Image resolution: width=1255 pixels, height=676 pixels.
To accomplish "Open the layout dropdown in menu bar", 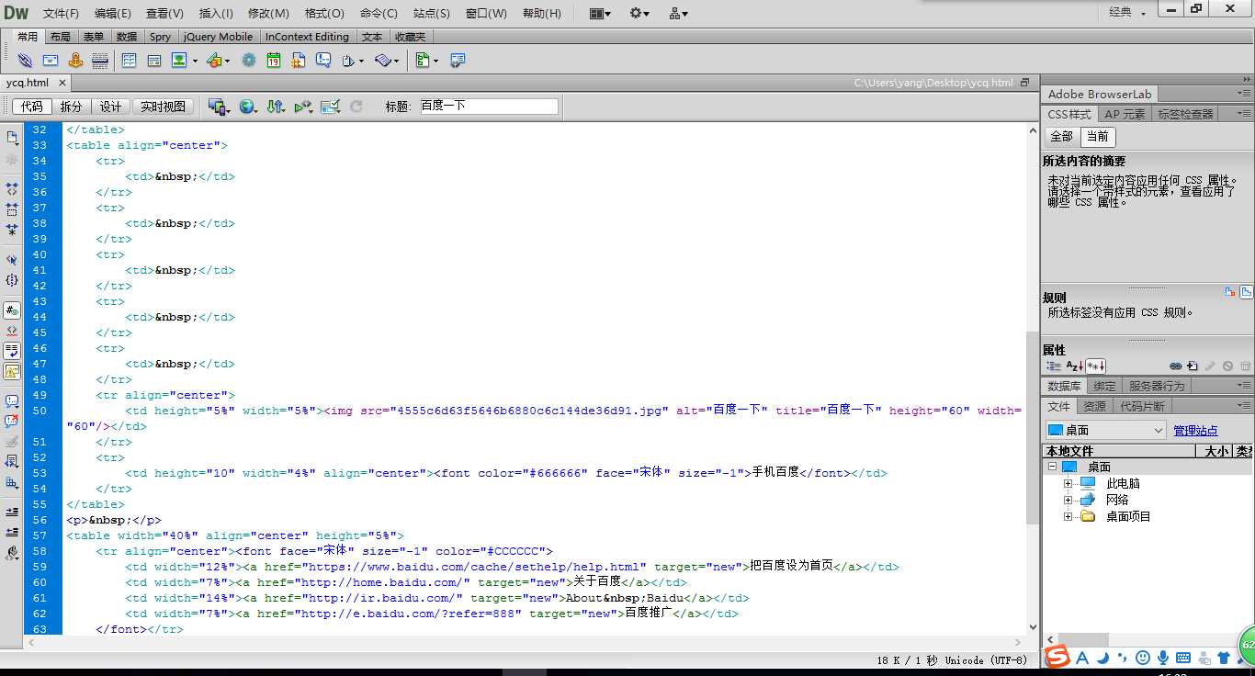I will coord(600,13).
